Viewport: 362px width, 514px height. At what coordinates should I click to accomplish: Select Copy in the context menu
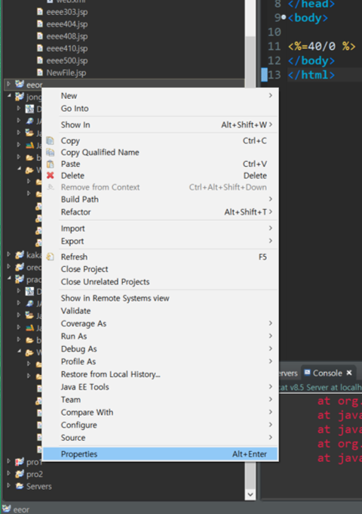tap(160, 141)
